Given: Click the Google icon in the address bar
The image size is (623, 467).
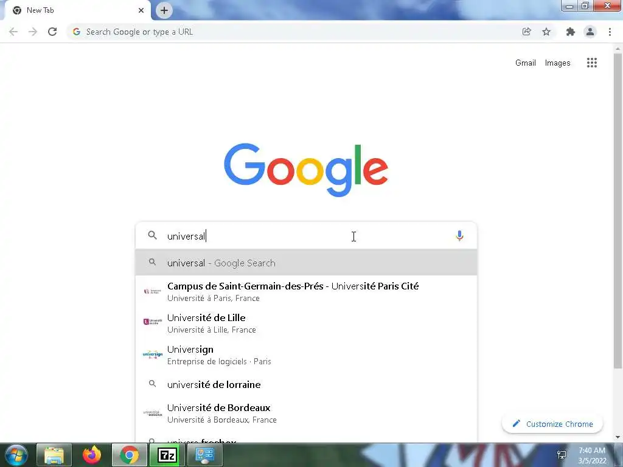Looking at the screenshot, I should (77, 32).
